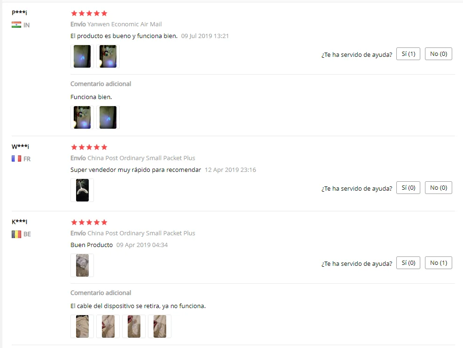View third image under K***l's additional comment

[134, 326]
